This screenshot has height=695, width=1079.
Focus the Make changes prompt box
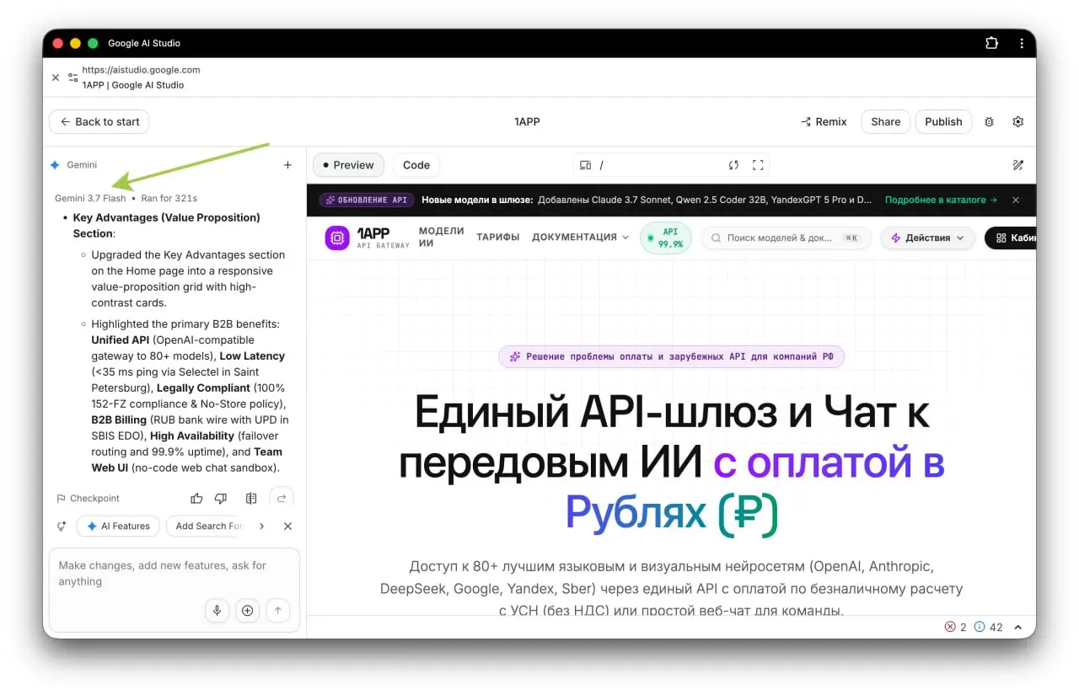click(x=174, y=574)
